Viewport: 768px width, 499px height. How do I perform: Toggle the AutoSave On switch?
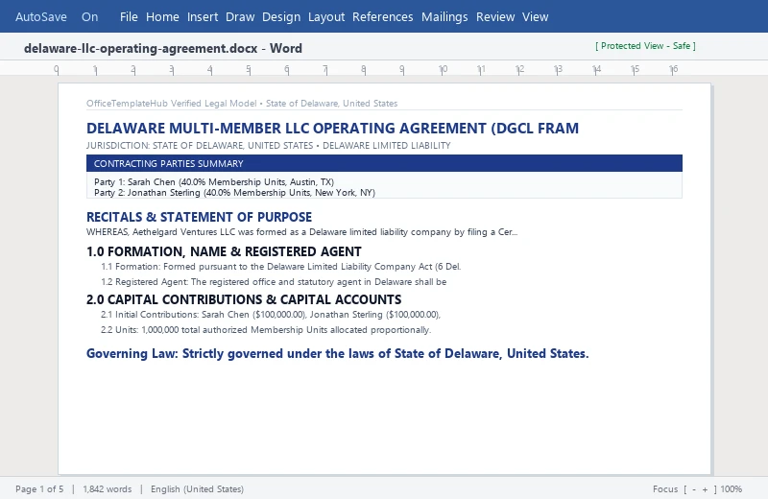point(57,16)
